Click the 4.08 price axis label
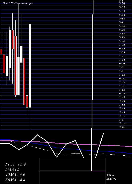 click(122, 93)
